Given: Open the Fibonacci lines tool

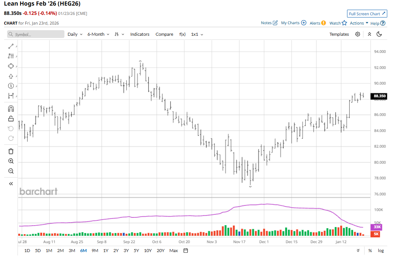Looking at the screenshot, I should [11, 56].
